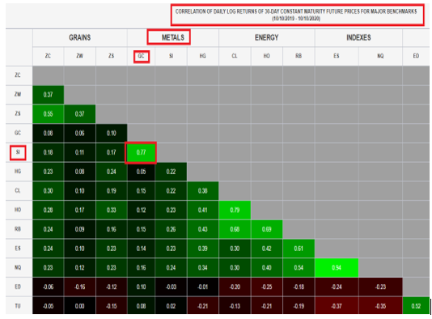Viewport: 432px width, 319px height.
Task: Click the METALS group header
Action: pos(173,37)
